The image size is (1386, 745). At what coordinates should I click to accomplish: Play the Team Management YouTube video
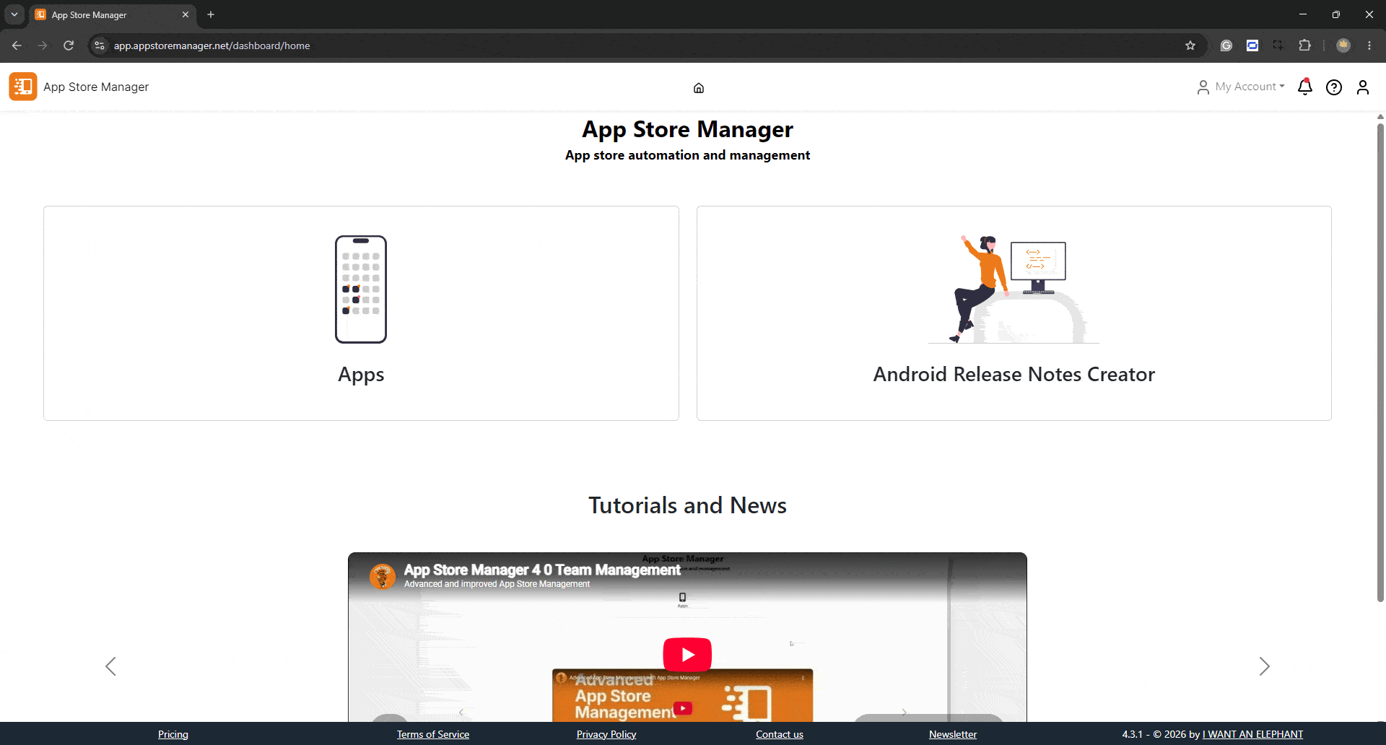coord(687,655)
